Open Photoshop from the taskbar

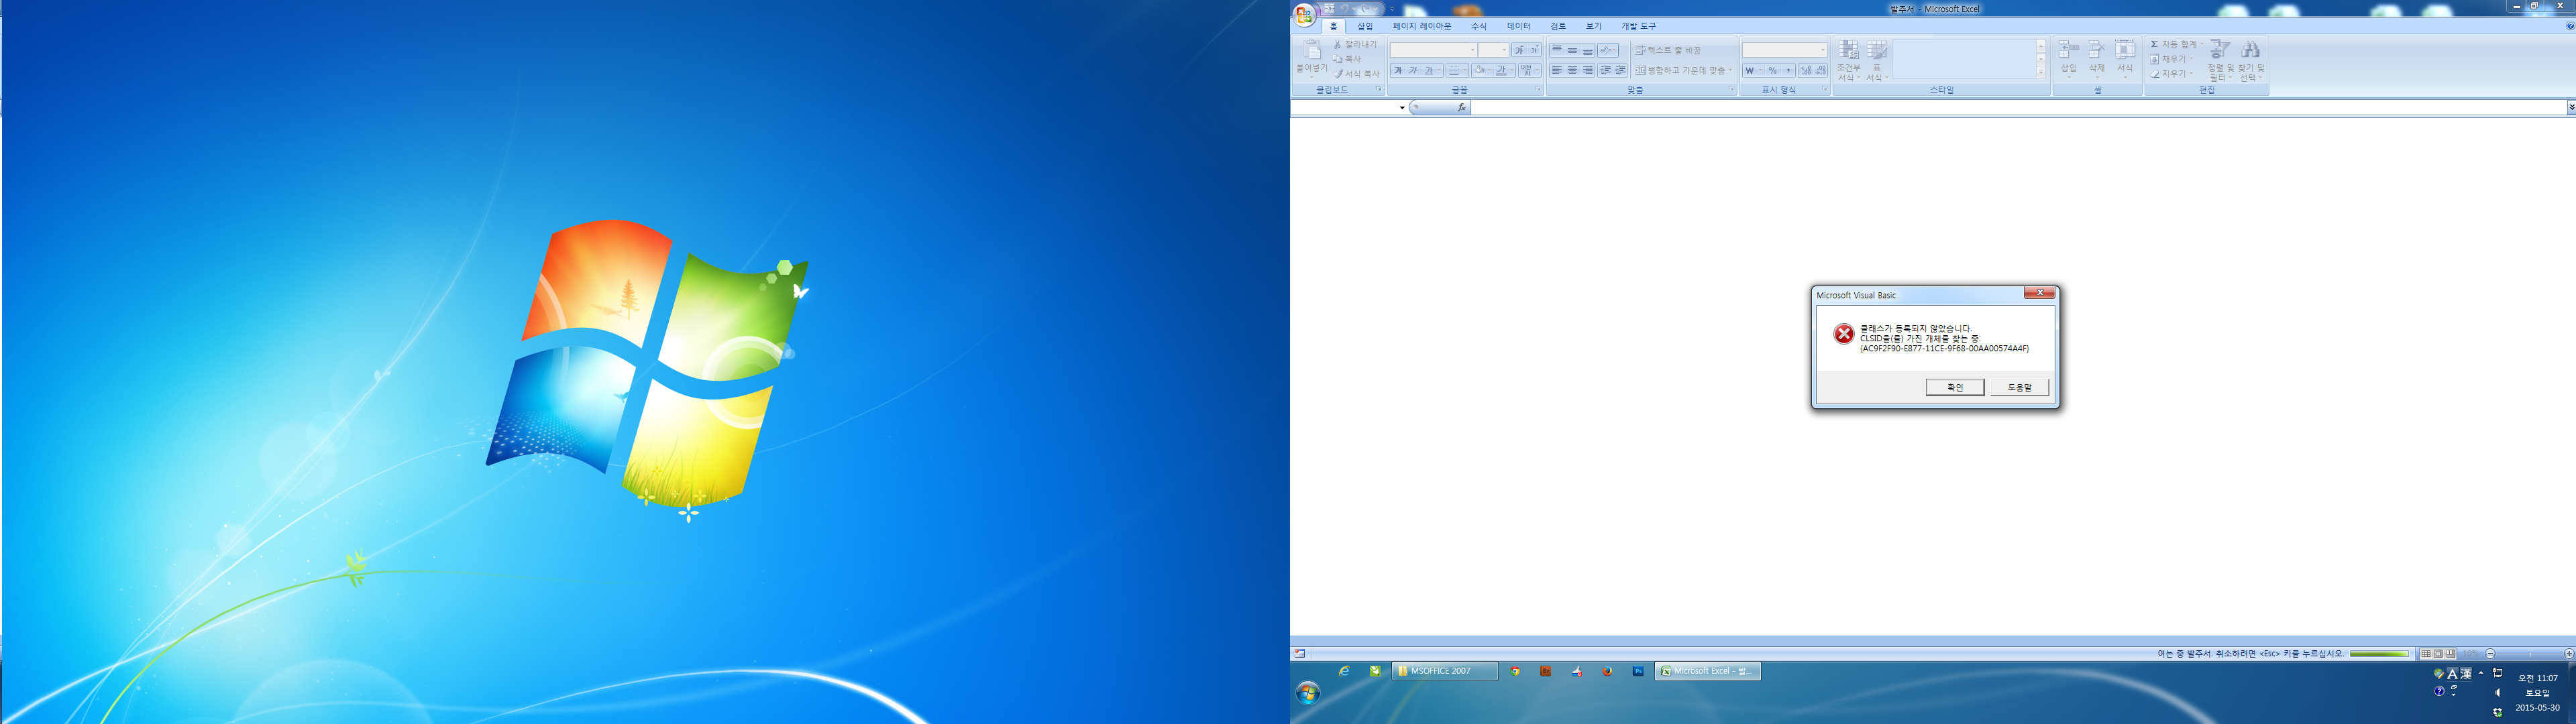[x=1638, y=671]
